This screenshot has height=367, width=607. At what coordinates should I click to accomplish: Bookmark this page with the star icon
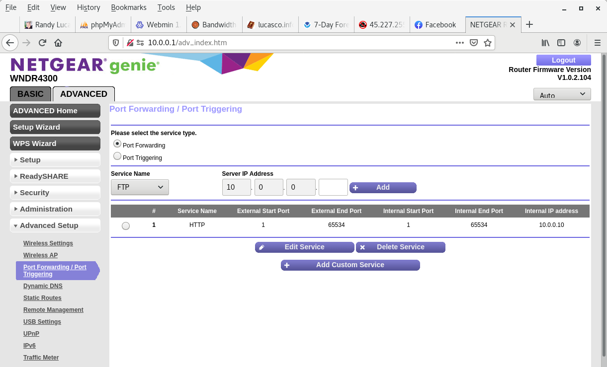pyautogui.click(x=488, y=43)
